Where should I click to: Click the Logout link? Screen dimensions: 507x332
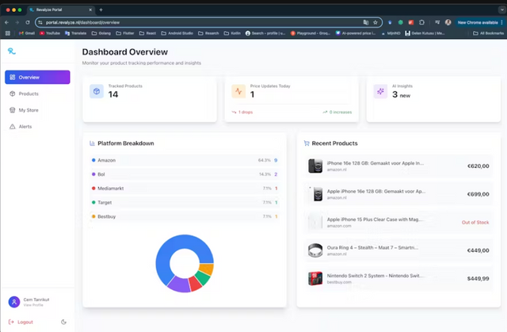[21, 322]
